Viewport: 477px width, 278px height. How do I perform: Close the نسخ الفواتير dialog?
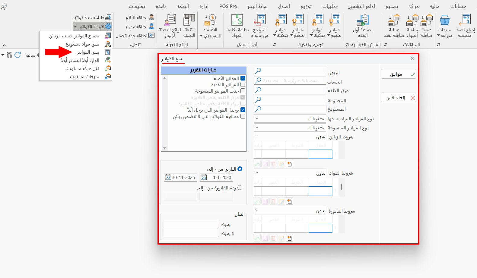pos(412,58)
